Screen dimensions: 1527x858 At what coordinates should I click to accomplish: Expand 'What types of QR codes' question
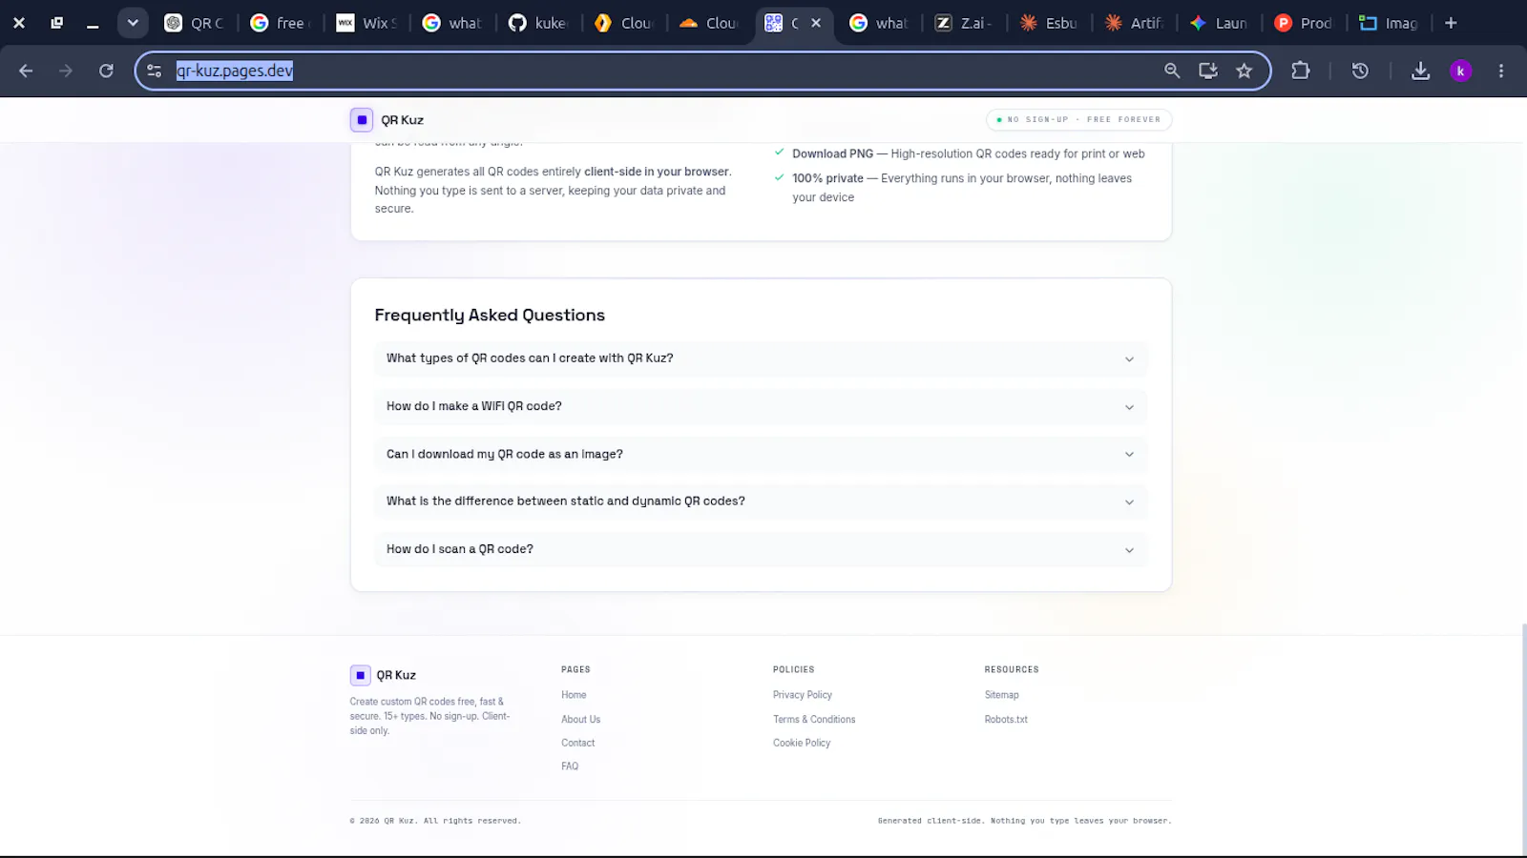pyautogui.click(x=761, y=358)
